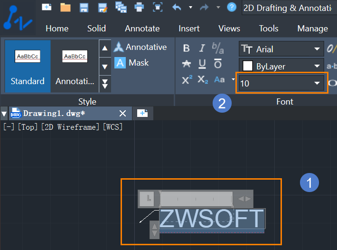
Task: Open the Insert ribbon tab
Action: 189,29
